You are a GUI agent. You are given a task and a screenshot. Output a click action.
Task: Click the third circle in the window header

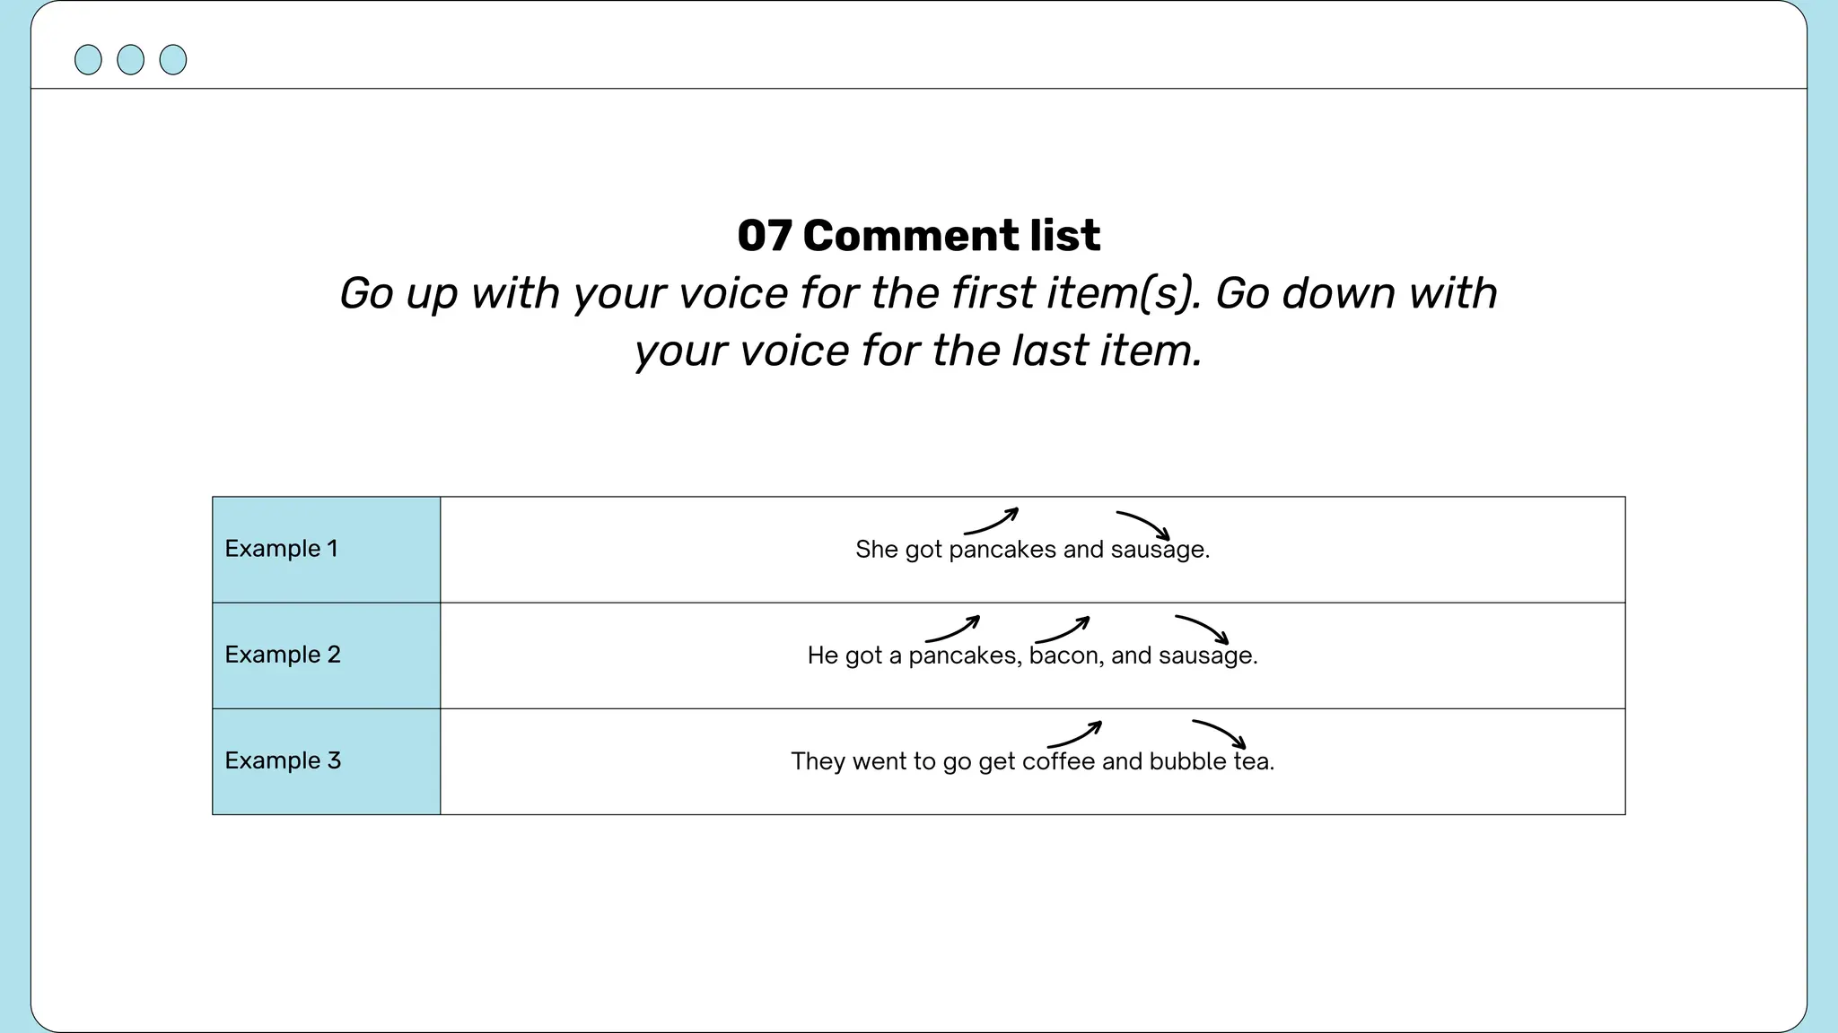pyautogui.click(x=173, y=60)
